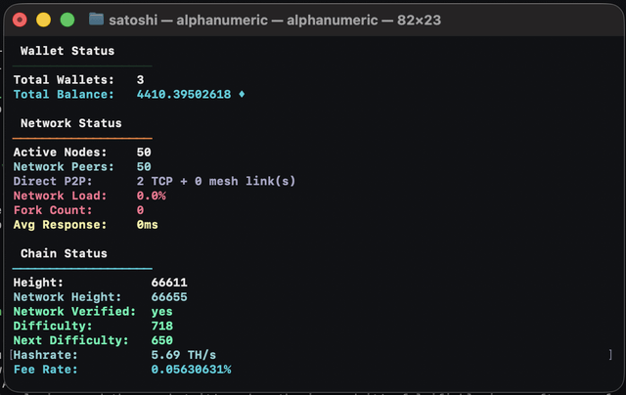Select the 'Wallet Status' heading
The image size is (626, 395).
point(67,51)
